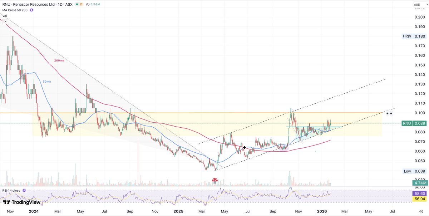This screenshot has height=216, width=429.
Task: Click the 56.04 RSI average label
Action: tap(420, 198)
